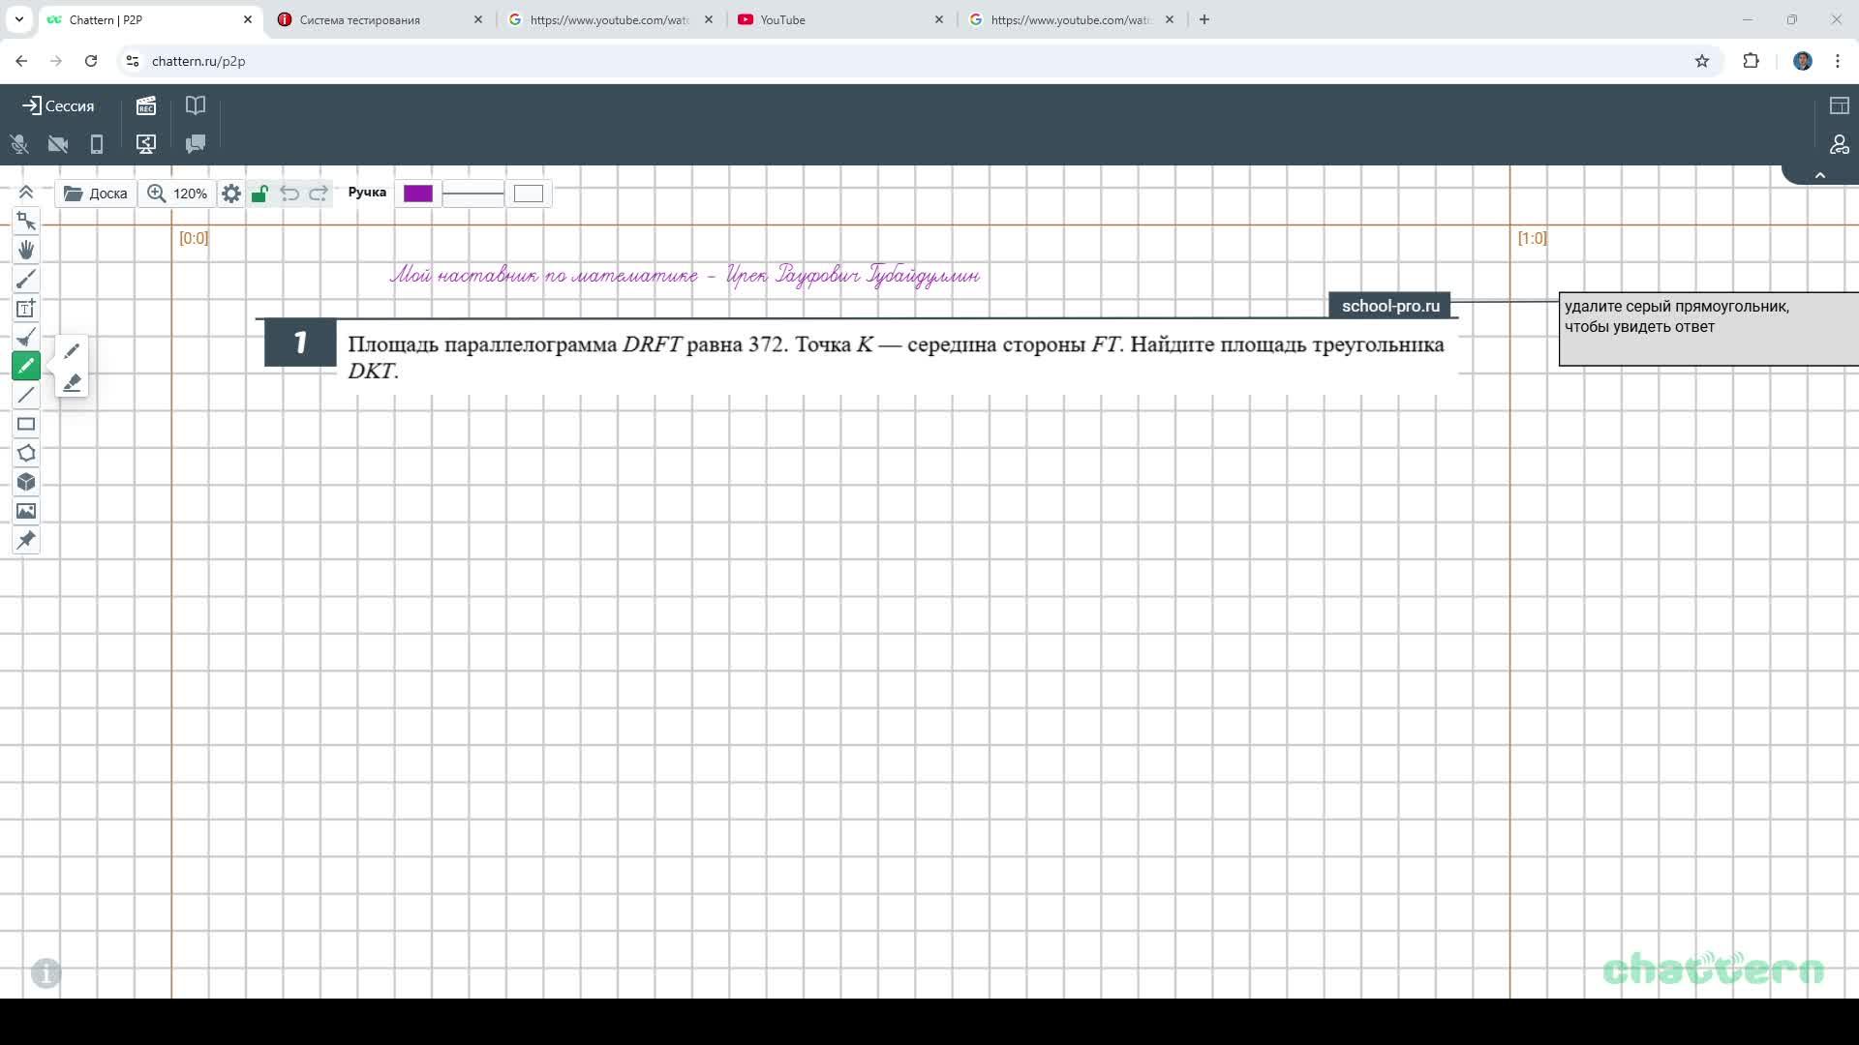Click the school-pro.ru label

1390,306
